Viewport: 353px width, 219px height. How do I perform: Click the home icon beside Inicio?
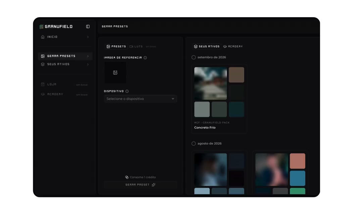point(43,37)
